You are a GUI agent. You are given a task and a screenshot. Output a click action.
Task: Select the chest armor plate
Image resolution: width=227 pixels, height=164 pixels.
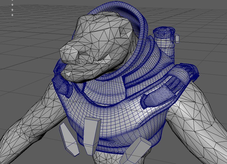[116, 121]
